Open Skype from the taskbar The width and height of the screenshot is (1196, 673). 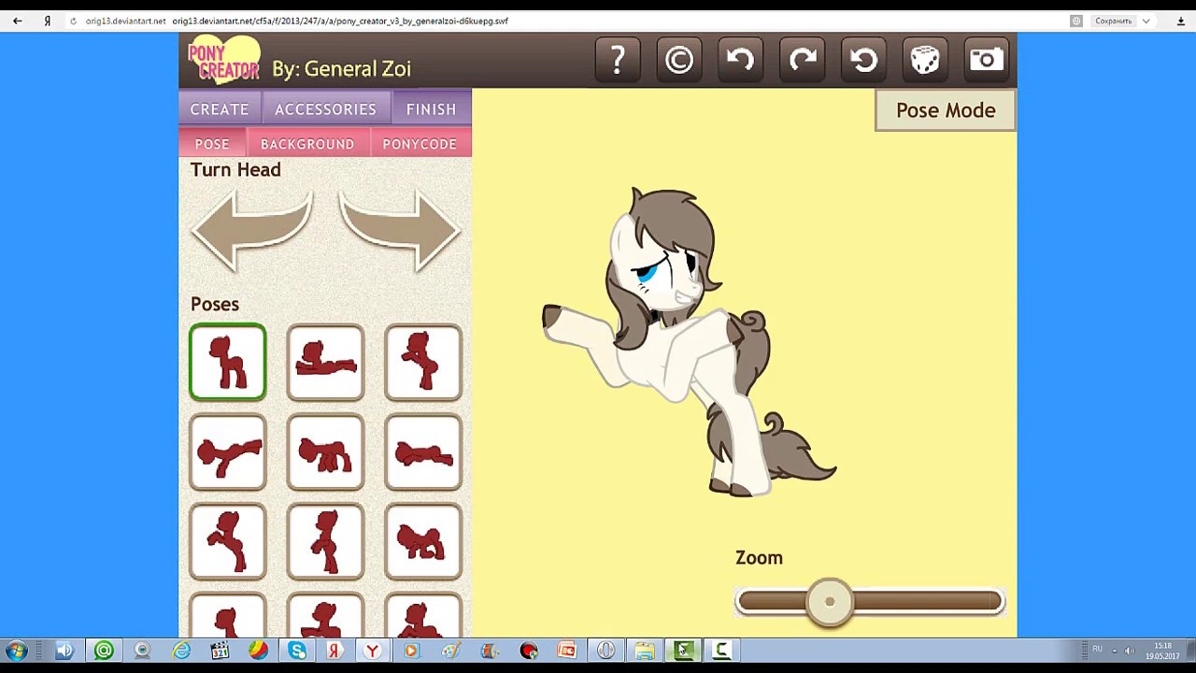[x=297, y=651]
